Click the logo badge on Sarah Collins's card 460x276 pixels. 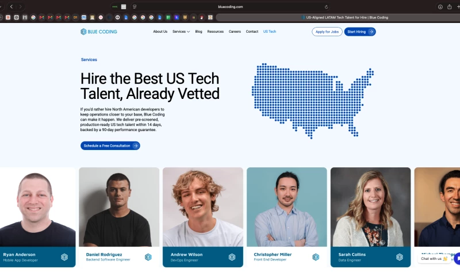[399, 257]
